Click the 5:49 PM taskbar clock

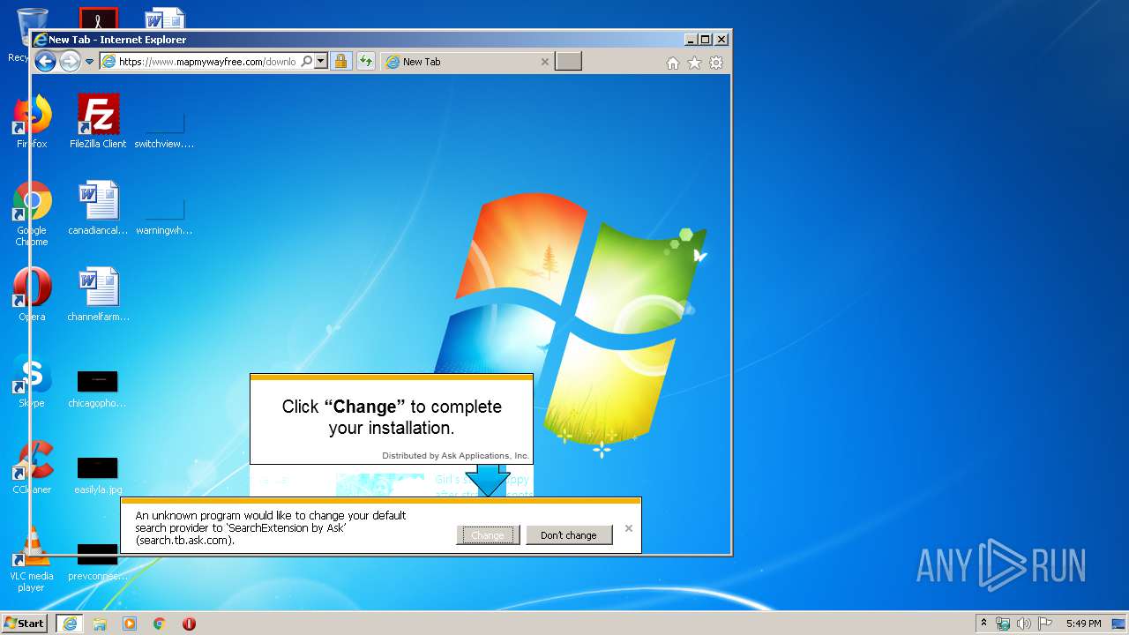click(x=1083, y=624)
